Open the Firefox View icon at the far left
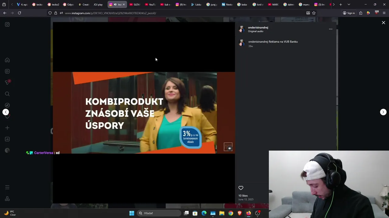 pos(4,5)
